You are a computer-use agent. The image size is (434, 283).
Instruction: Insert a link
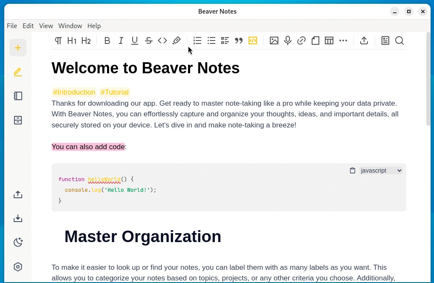[301, 40]
